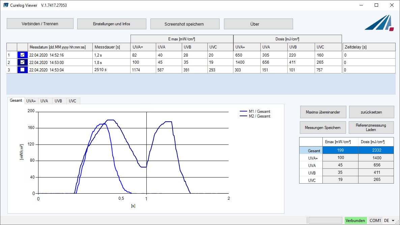Click Maxima übereinander button
This screenshot has width=400, height=225.
(x=323, y=112)
